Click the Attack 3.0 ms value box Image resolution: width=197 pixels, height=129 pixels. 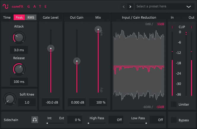coord(19,50)
